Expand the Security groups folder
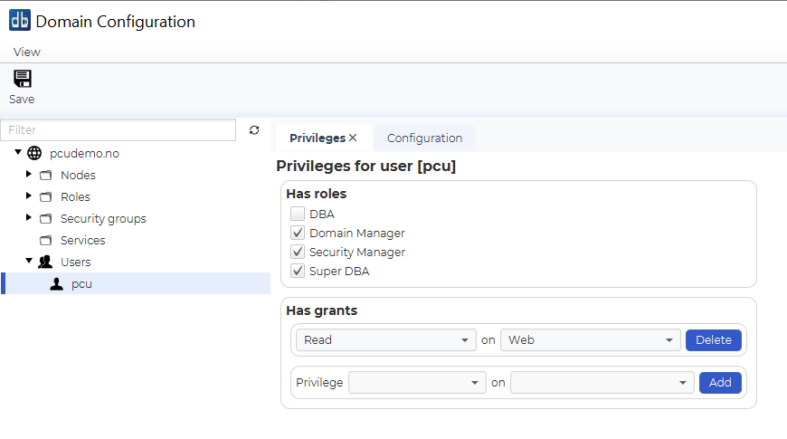 click(29, 217)
